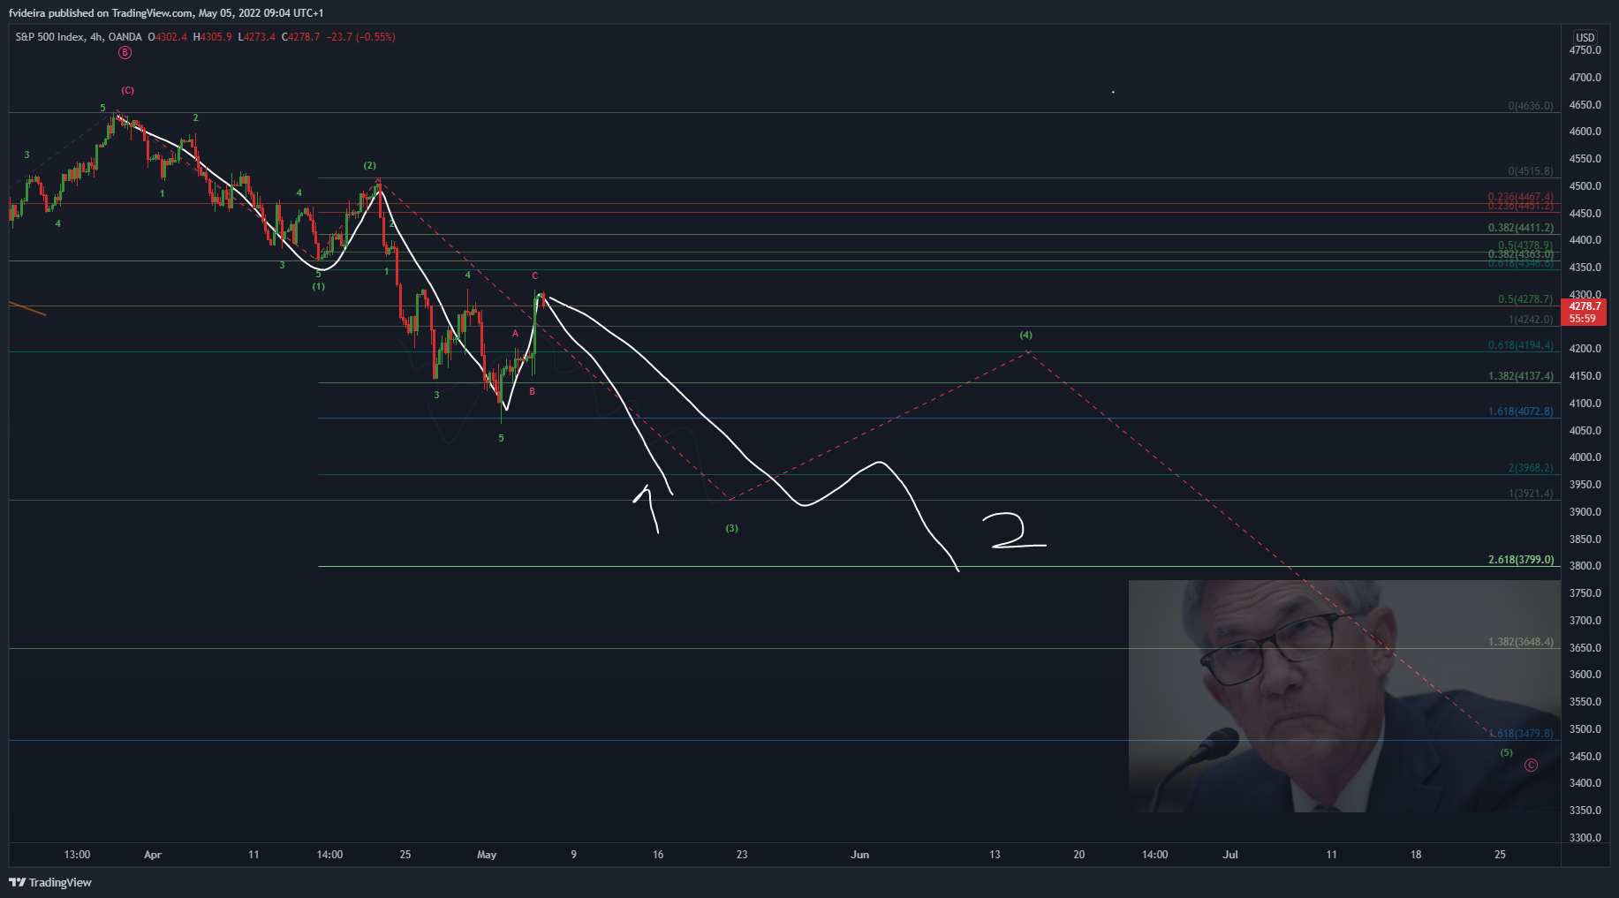The image size is (1619, 898).
Task: Select the low value L4273.4
Action: (257, 37)
